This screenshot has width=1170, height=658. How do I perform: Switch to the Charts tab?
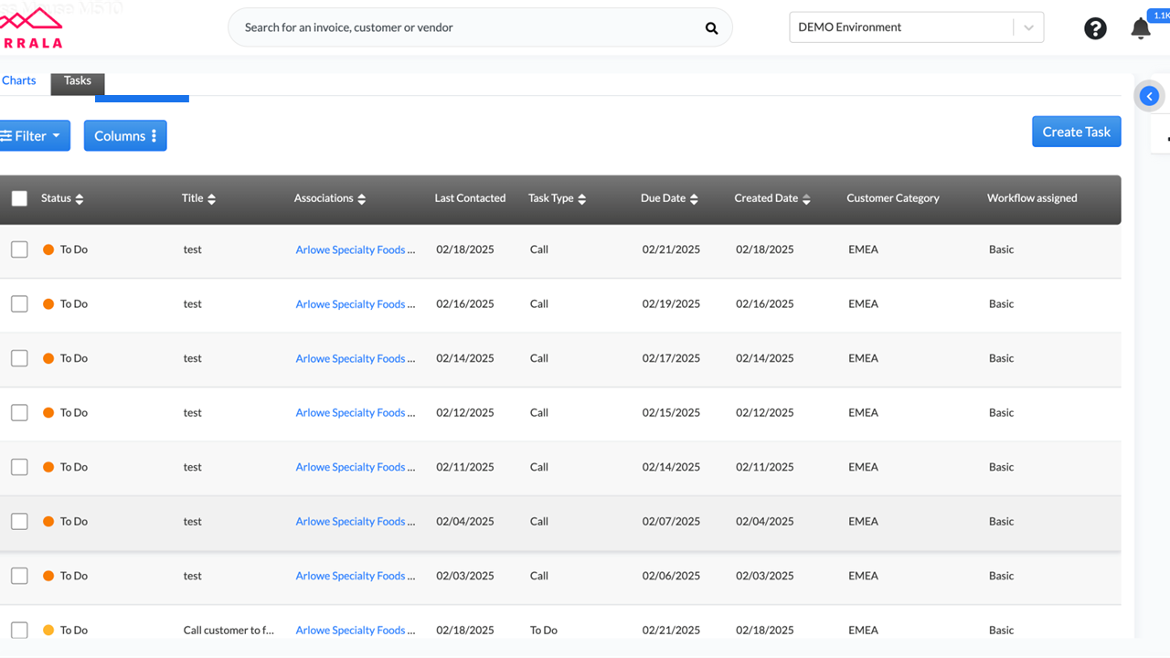pos(19,80)
